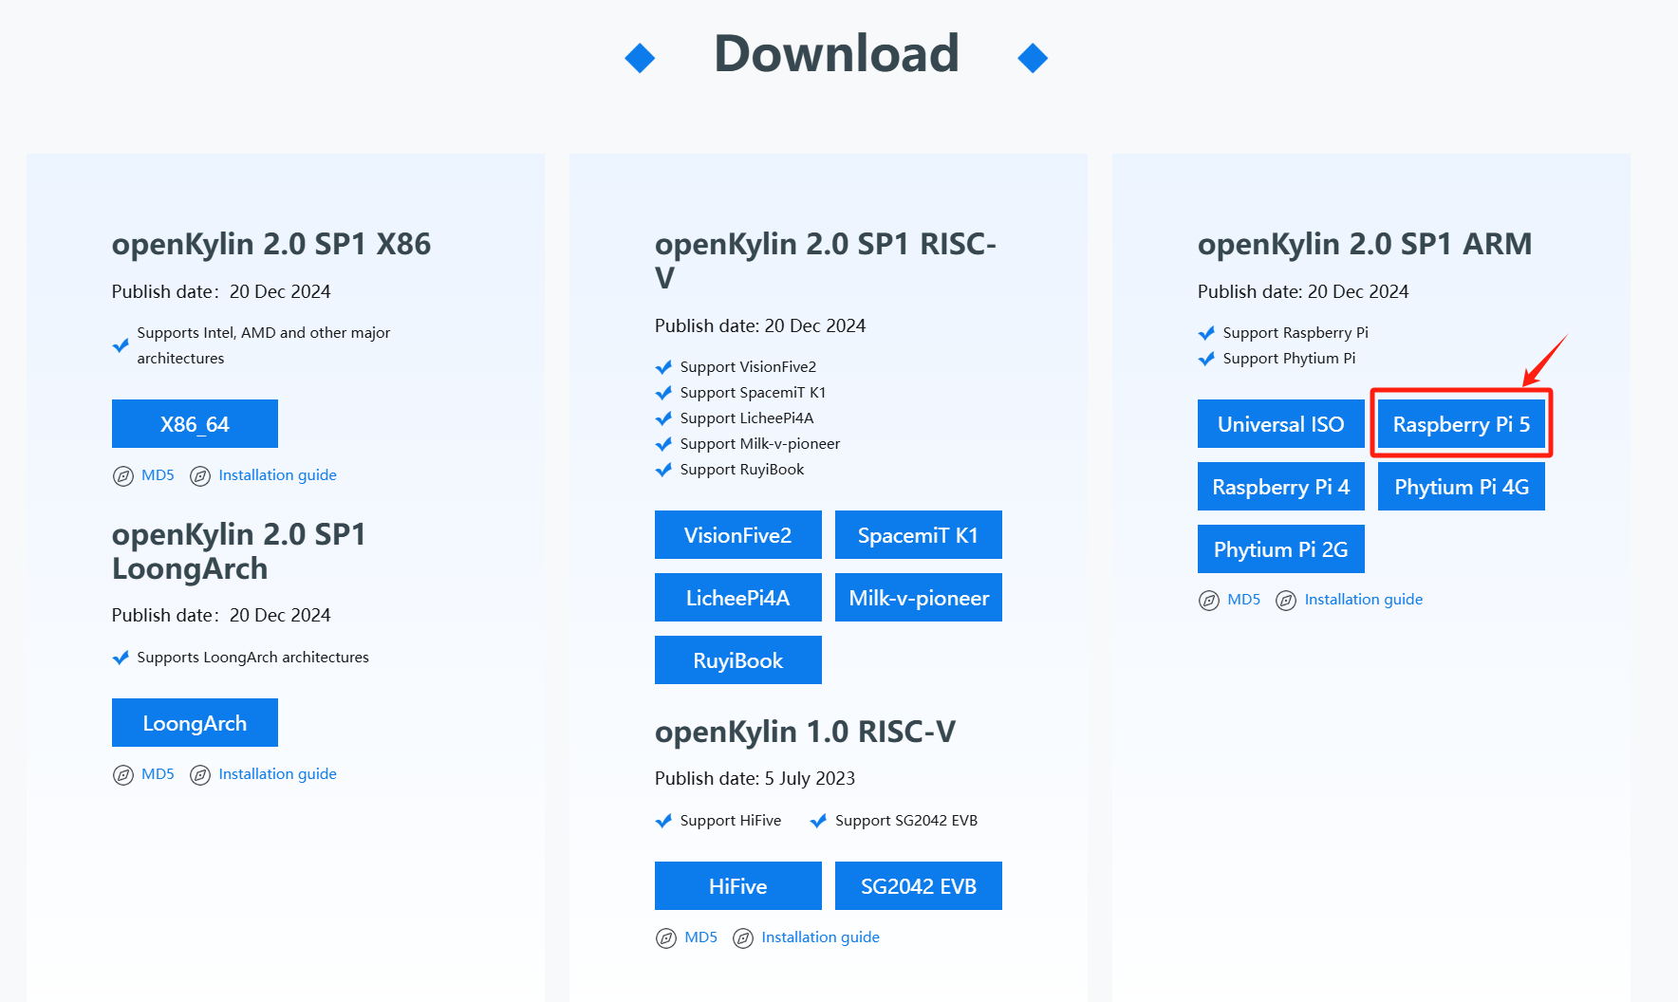The width and height of the screenshot is (1678, 1002).
Task: Download the LicheePi4A image
Action: (x=737, y=598)
